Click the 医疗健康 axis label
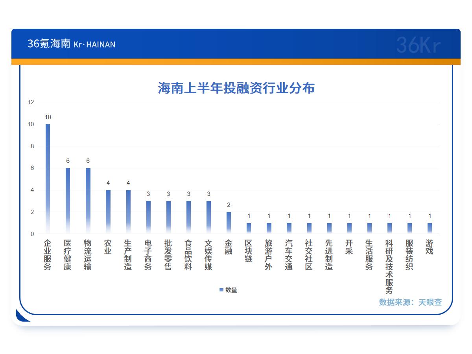The width and height of the screenshot is (472, 354). (68, 255)
